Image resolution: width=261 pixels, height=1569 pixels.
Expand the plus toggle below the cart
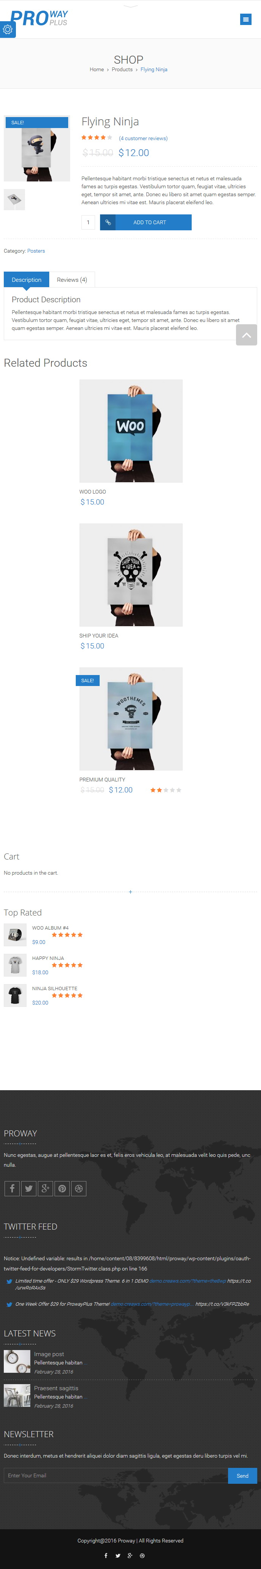click(130, 892)
